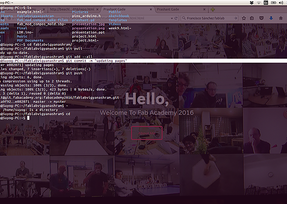Save page to Pocket
This screenshot has height=204, width=287.
[x=261, y=18]
